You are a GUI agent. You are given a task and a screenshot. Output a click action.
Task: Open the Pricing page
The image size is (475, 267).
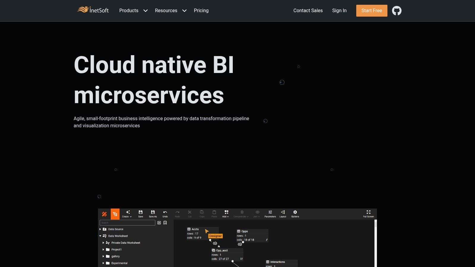pyautogui.click(x=201, y=11)
